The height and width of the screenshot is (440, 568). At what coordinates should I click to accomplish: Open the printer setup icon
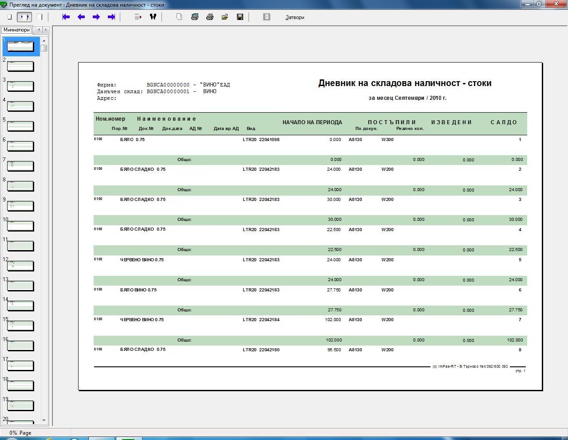(x=194, y=17)
